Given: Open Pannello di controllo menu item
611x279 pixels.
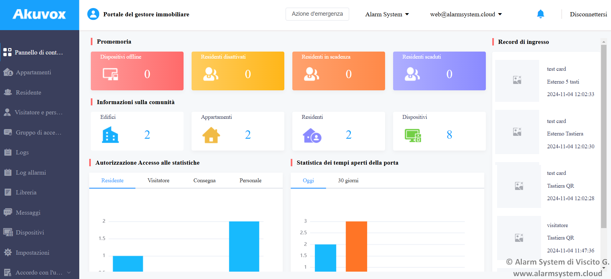Looking at the screenshot, I should (x=39, y=52).
